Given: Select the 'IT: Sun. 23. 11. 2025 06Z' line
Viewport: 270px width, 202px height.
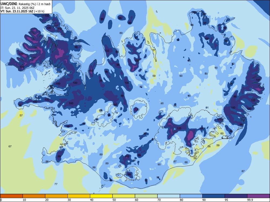Looking at the screenshot, I should pos(18,8).
